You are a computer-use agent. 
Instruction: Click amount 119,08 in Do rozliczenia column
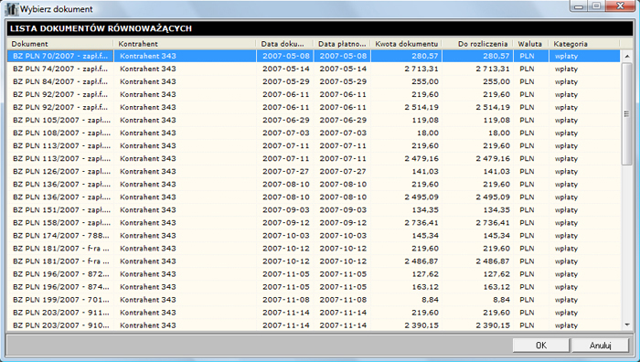[496, 120]
